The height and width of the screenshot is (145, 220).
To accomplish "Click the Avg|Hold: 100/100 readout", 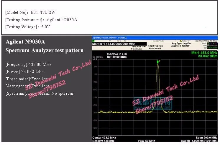I will (x=180, y=46).
